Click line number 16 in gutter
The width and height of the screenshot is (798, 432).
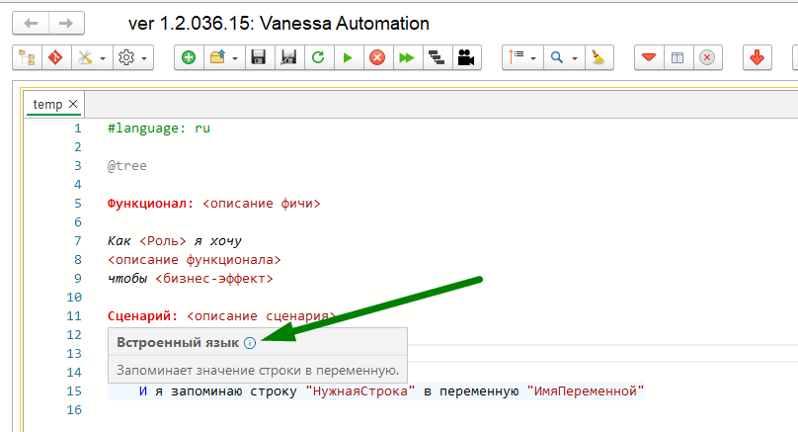[74, 410]
